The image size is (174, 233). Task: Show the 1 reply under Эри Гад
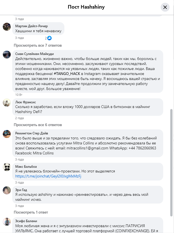pos(31,212)
